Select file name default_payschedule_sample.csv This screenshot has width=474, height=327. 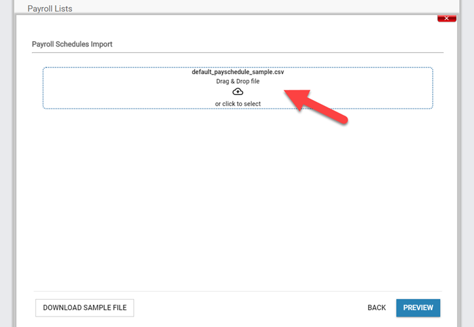click(x=237, y=72)
